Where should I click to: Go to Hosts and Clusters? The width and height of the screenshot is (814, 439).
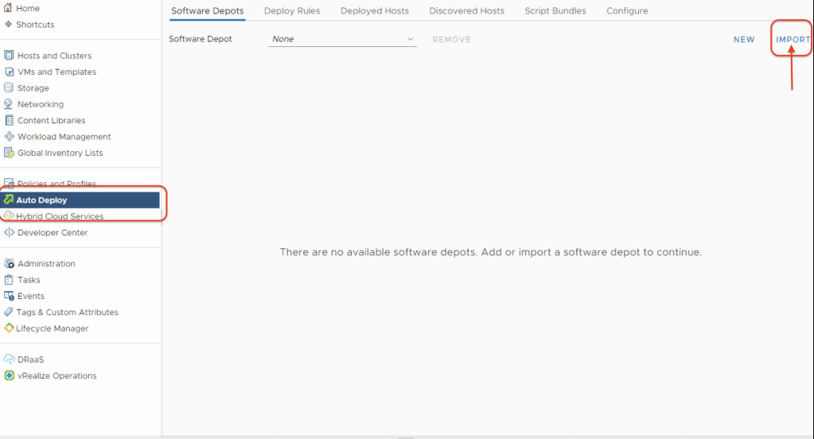pos(54,56)
